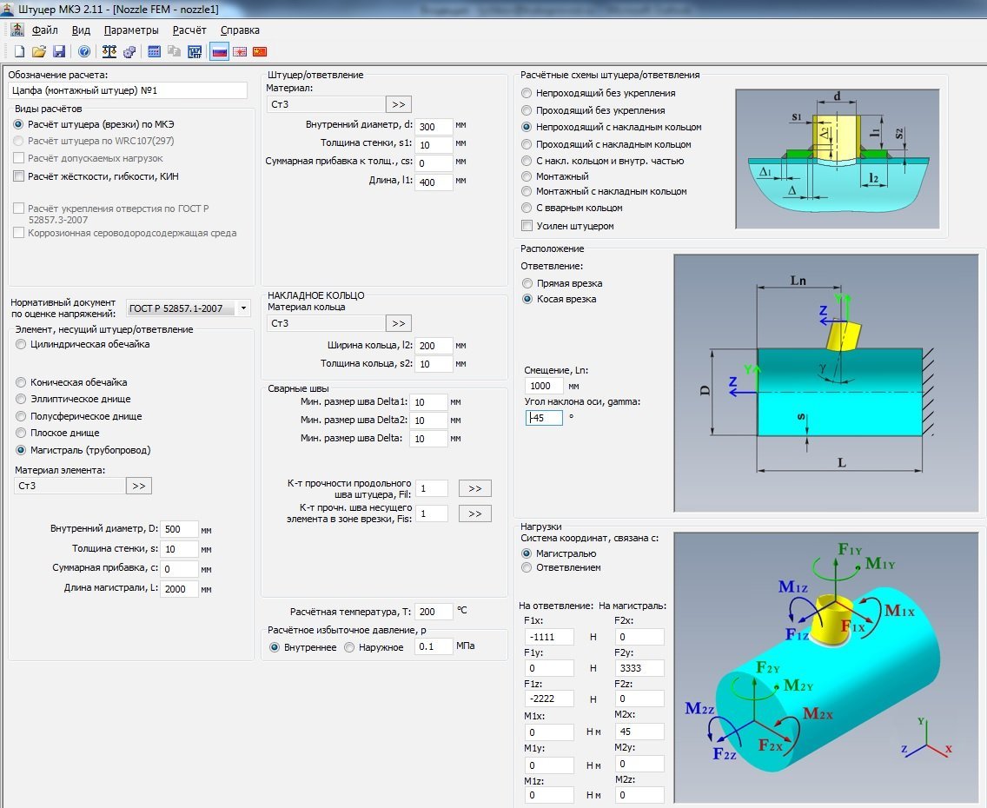Click nozzle wall thickness s1 field
Image resolution: width=987 pixels, height=808 pixels.
click(433, 144)
